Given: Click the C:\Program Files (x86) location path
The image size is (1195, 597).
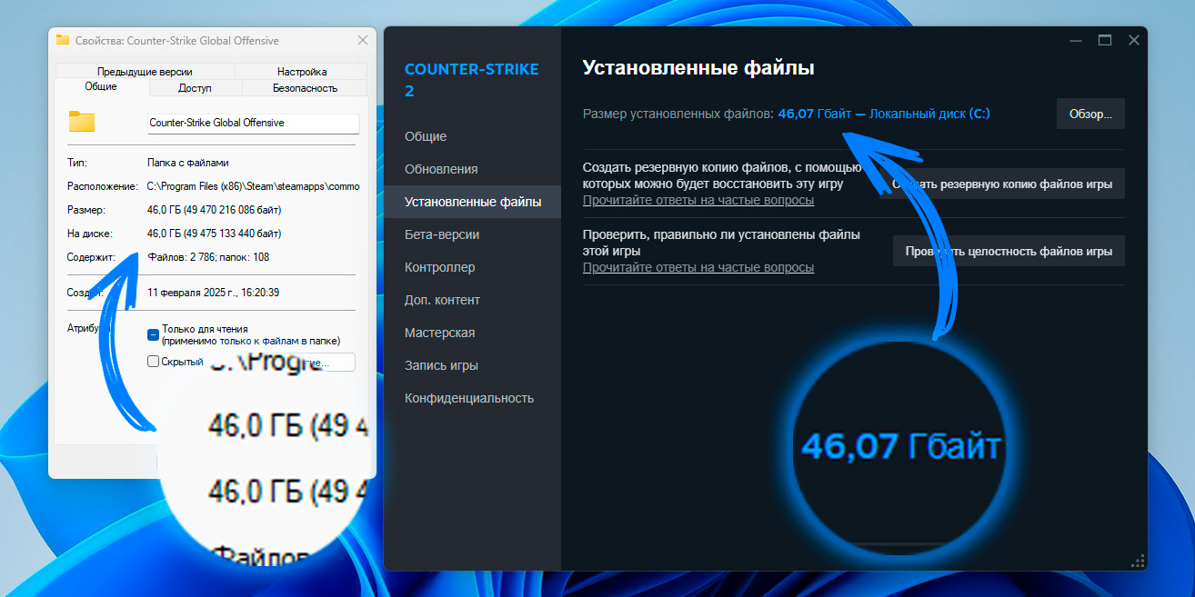Looking at the screenshot, I should pos(254,186).
